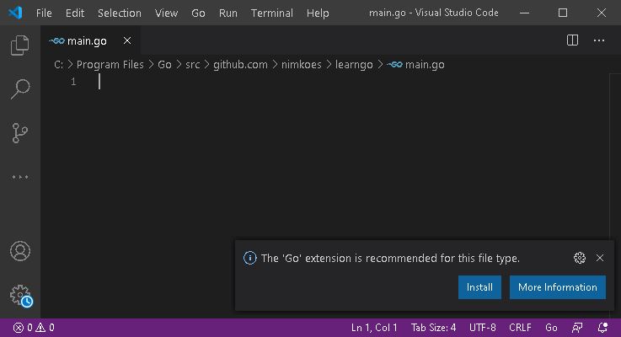Expand the learngo breadcrumb
The width and height of the screenshot is (621, 337).
pyautogui.click(x=354, y=65)
